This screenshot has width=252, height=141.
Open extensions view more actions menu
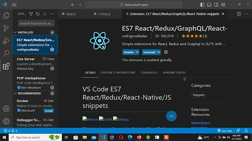pos(51,14)
